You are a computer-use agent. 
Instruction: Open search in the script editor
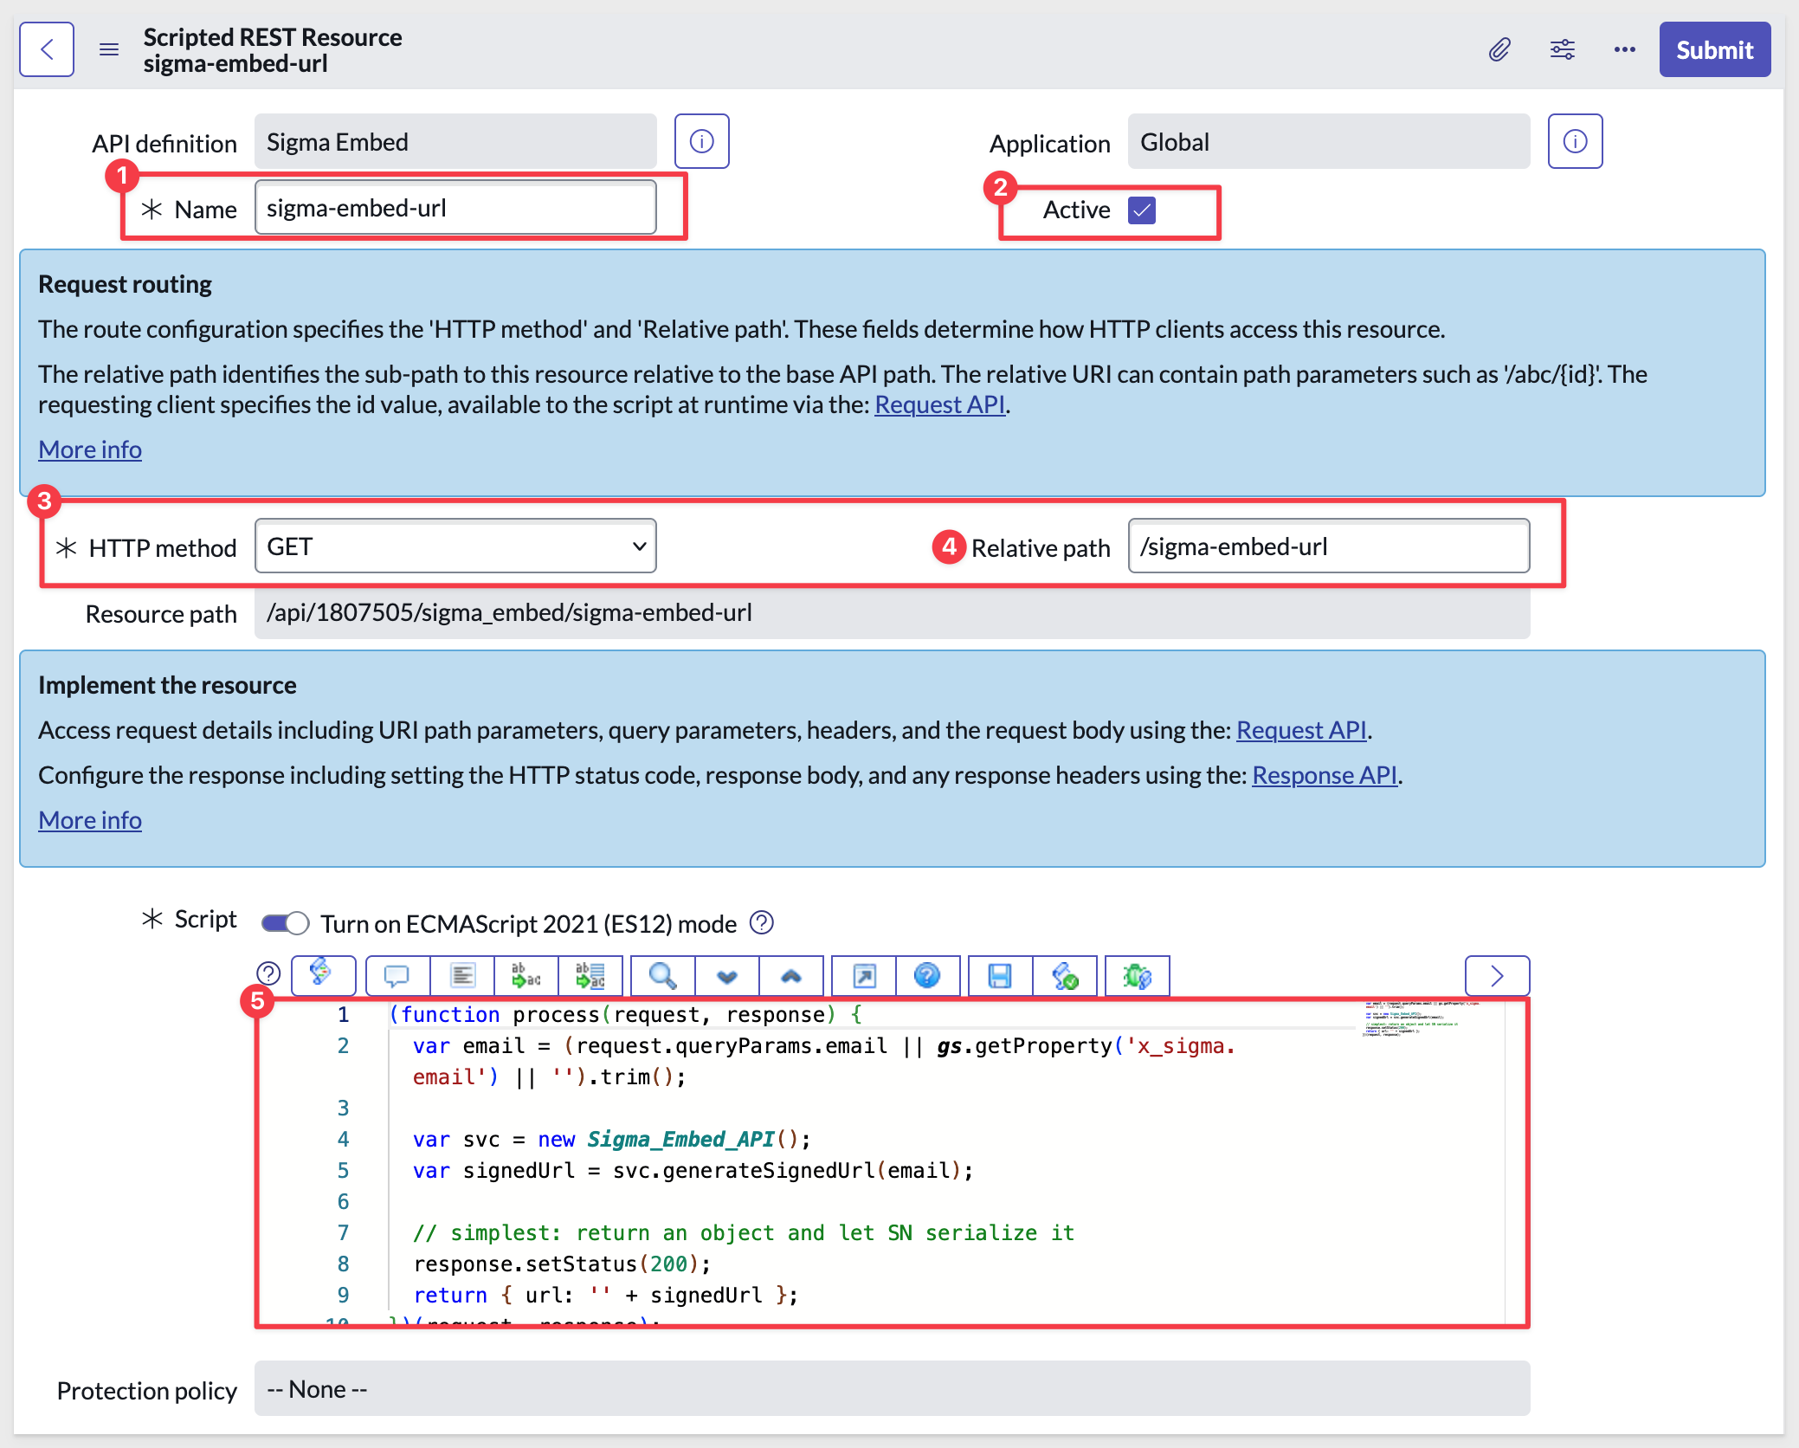coord(663,975)
